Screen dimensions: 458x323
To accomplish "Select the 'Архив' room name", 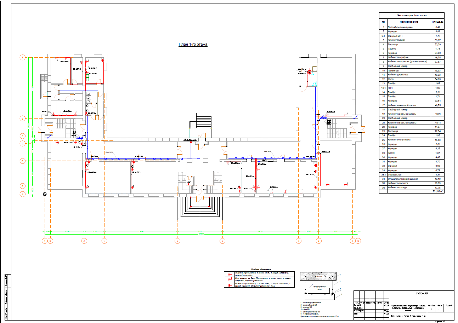I will point(391,153).
